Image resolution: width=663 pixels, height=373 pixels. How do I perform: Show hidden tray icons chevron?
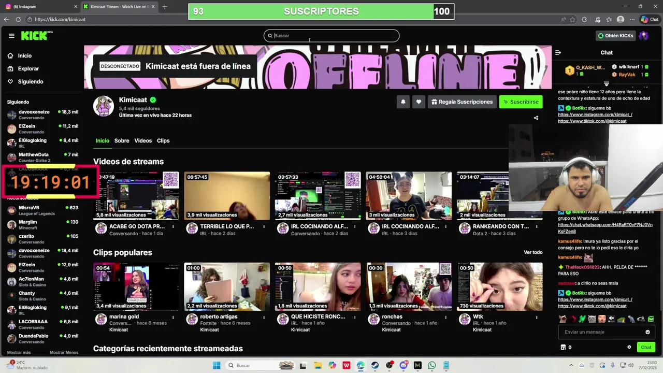tap(571, 365)
